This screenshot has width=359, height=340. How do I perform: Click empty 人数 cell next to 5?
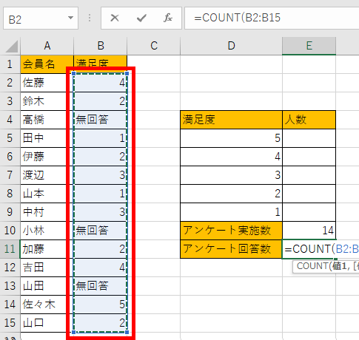pos(309,138)
